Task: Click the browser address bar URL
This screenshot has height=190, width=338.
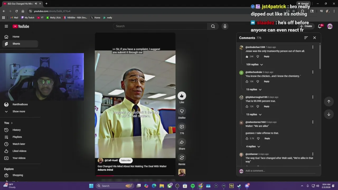Action: (52, 11)
